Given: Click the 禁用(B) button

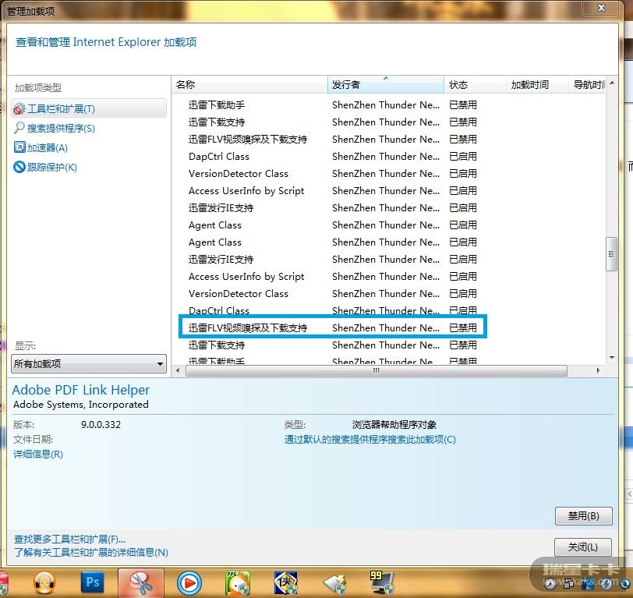Looking at the screenshot, I should point(584,516).
